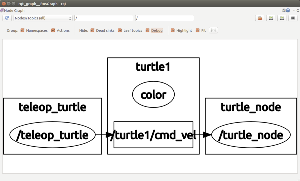The height and width of the screenshot is (181, 300).
Task: Select the /turtle1/cmd_vel topic box
Action: point(153,135)
